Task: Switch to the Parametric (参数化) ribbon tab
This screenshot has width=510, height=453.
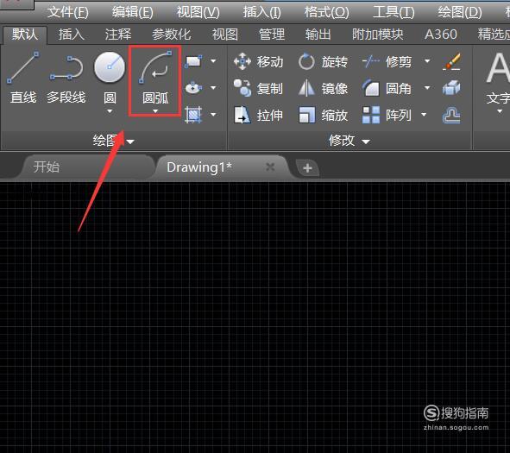Action: click(x=172, y=35)
